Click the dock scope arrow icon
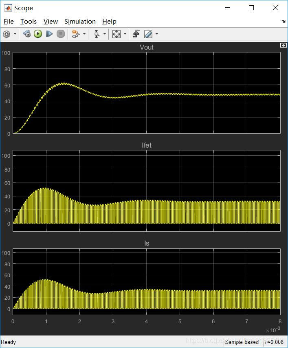Image resolution: width=288 pixels, height=348 pixels. tap(284, 21)
